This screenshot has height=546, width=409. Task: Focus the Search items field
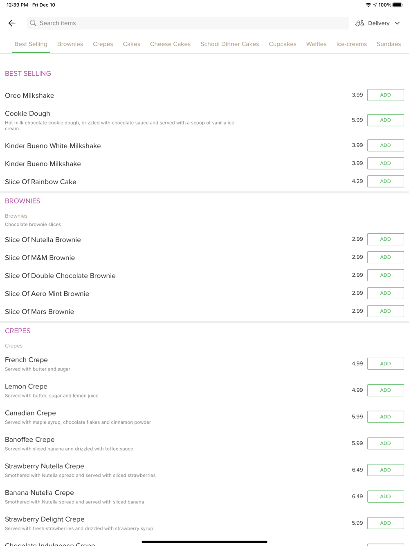pos(188,23)
